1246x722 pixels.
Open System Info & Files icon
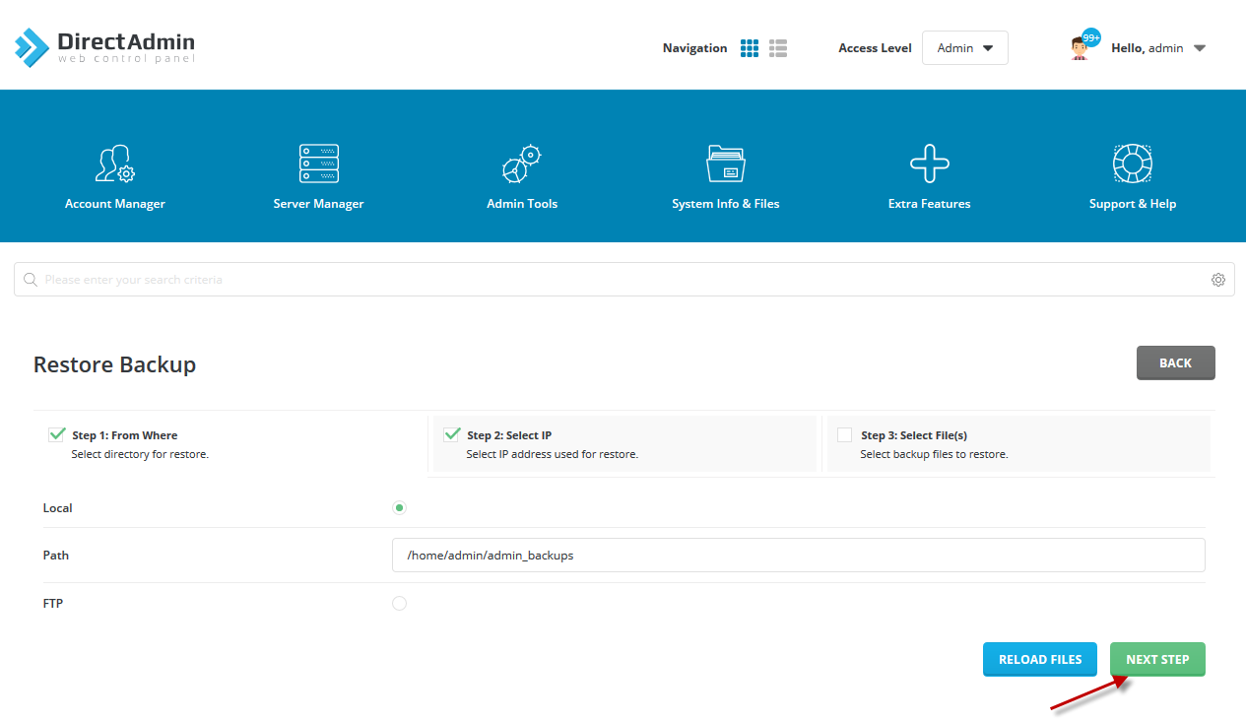click(x=726, y=164)
